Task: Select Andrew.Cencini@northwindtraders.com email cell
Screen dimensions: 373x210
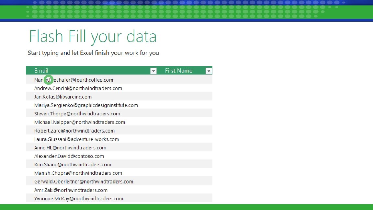Action: (92, 88)
